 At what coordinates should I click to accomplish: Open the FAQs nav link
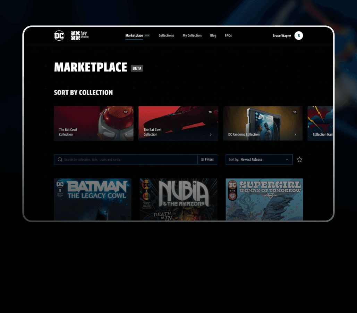(x=228, y=35)
